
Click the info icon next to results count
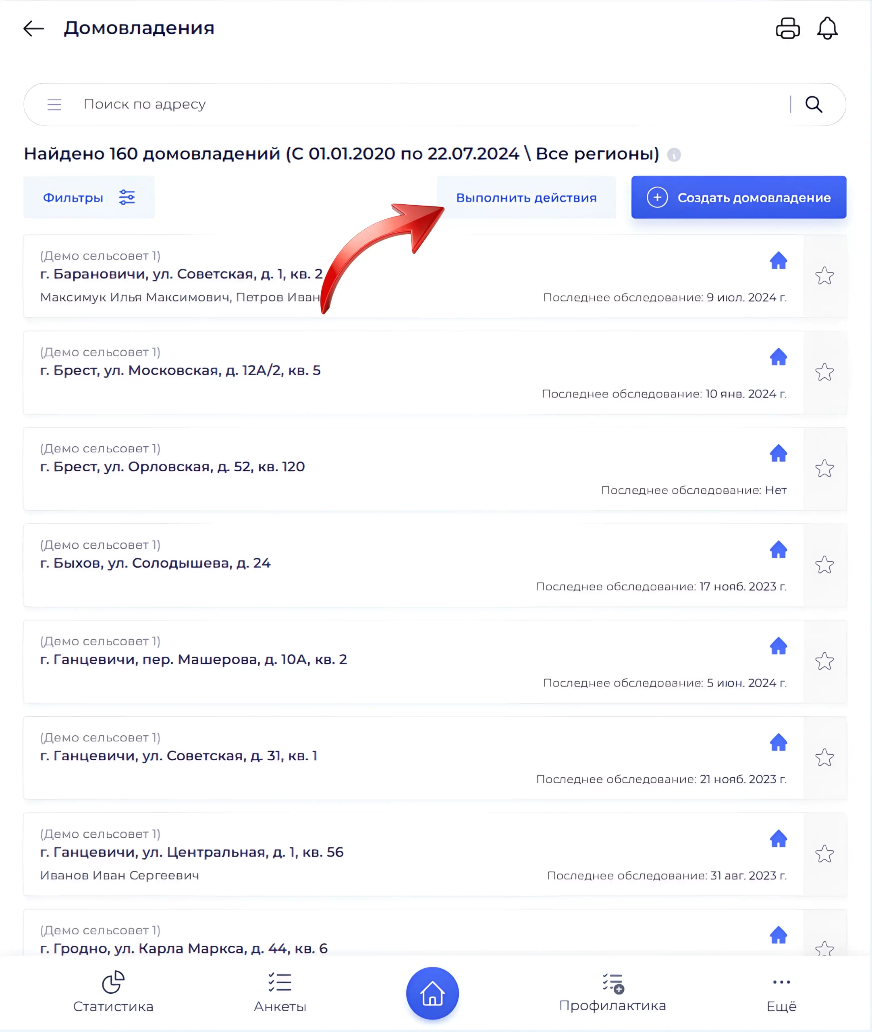tap(674, 155)
